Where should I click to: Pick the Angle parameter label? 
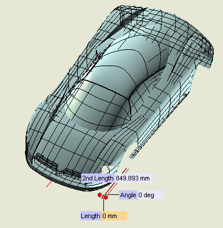tap(128, 195)
